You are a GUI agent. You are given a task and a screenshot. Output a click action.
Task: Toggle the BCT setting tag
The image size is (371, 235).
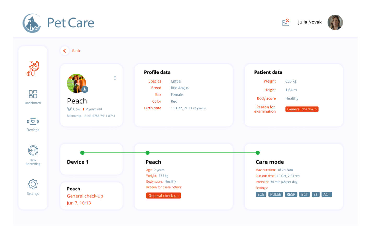pos(304,194)
